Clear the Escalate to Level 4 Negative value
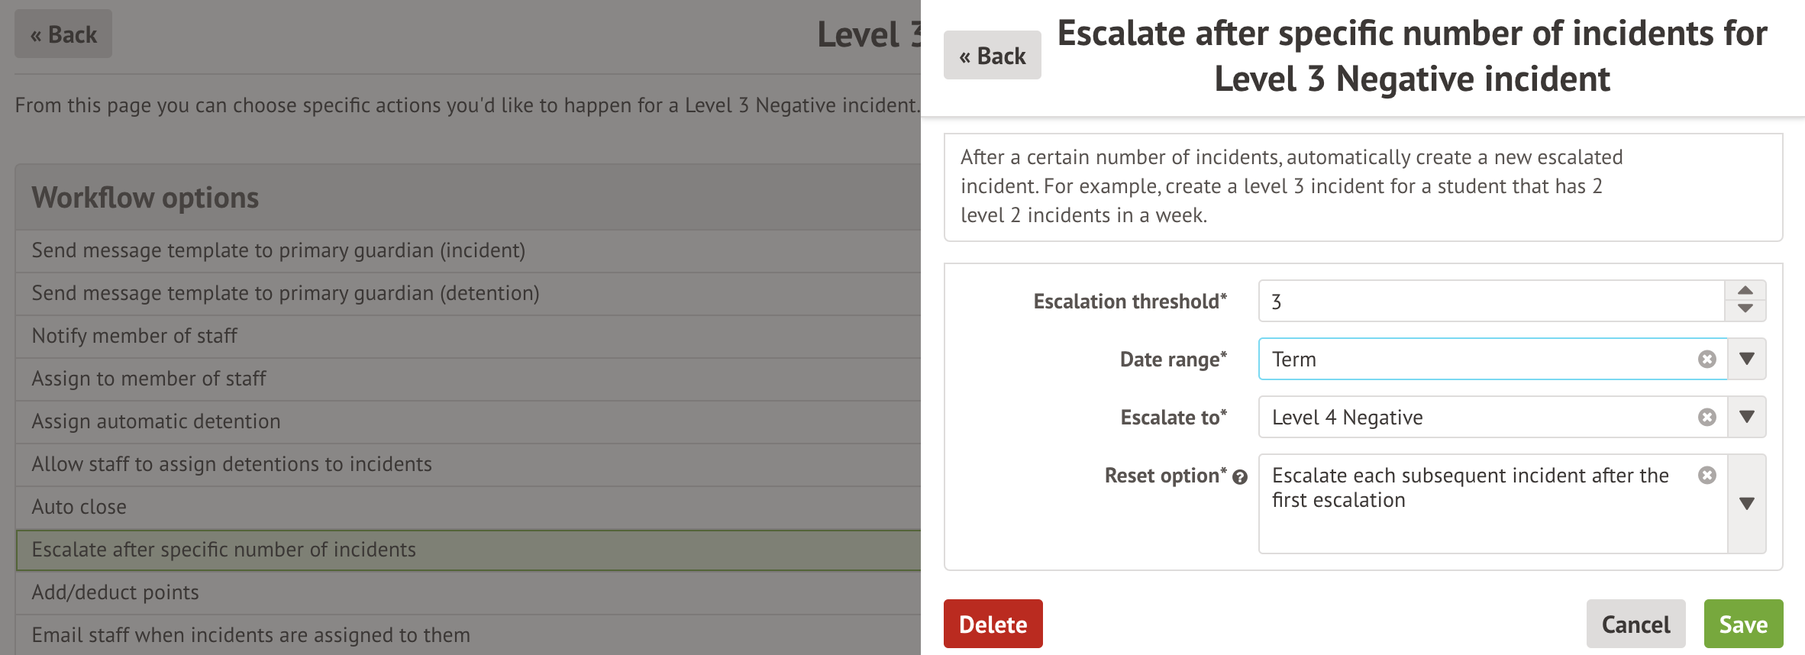 (x=1707, y=417)
